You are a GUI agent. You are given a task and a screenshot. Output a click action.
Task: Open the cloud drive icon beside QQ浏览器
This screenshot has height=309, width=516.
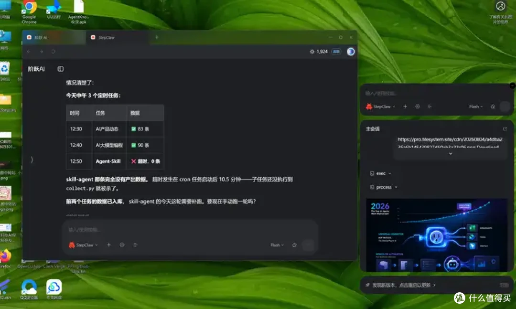[x=54, y=289]
